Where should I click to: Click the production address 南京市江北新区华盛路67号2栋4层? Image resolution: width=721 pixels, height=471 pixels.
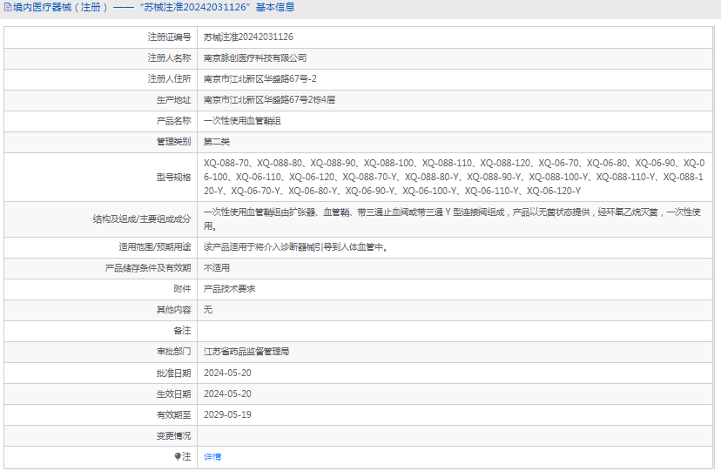point(269,100)
